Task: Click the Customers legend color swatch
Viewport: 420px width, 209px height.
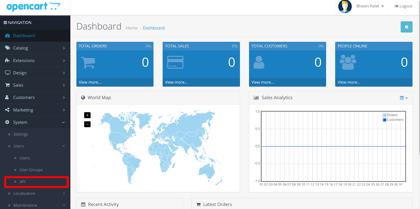Action: tap(385, 120)
